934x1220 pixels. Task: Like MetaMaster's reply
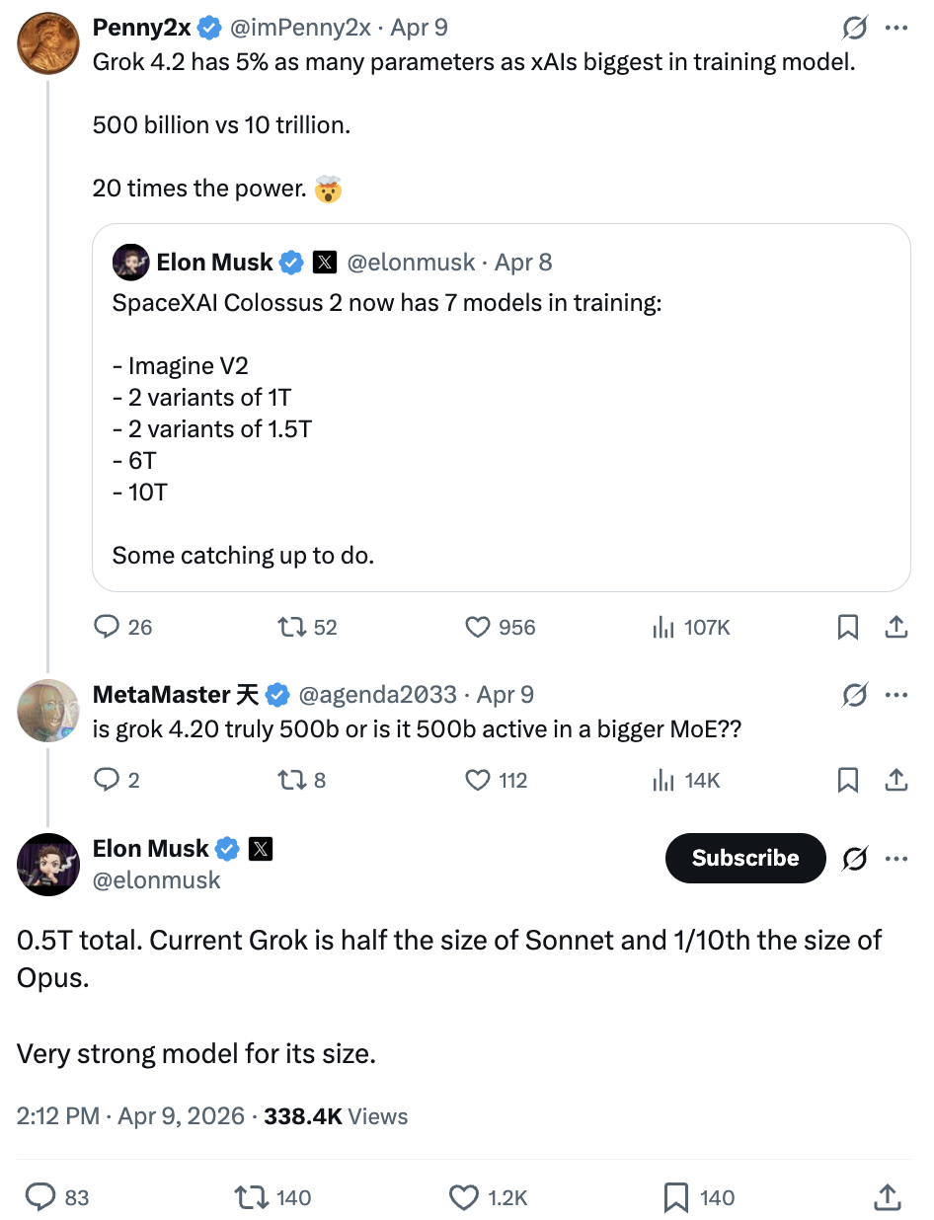point(478,781)
